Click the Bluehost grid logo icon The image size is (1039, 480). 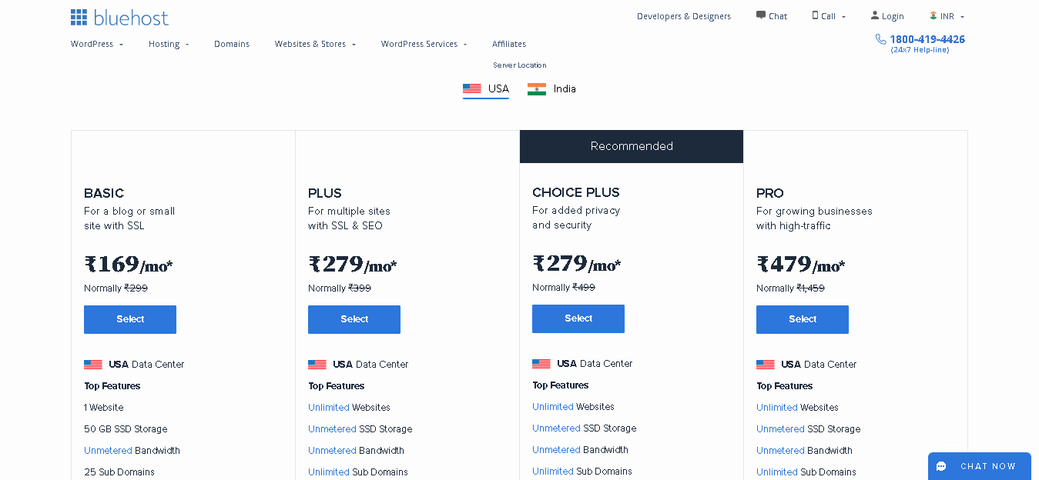[79, 17]
